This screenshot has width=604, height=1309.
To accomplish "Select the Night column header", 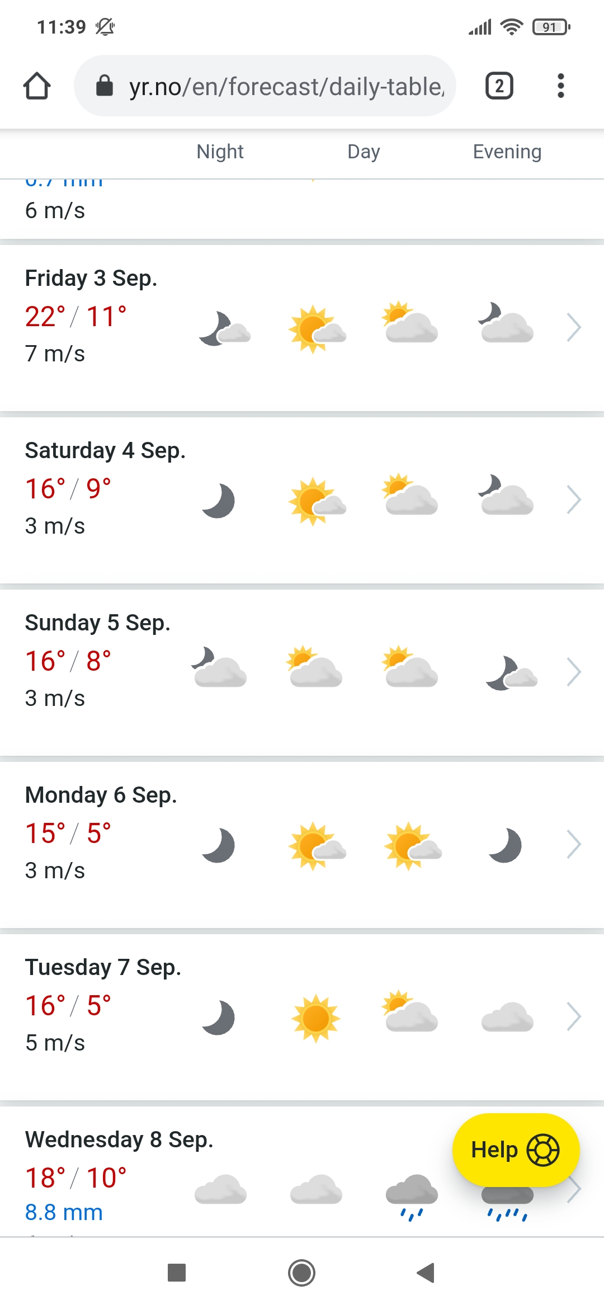I will (x=220, y=152).
